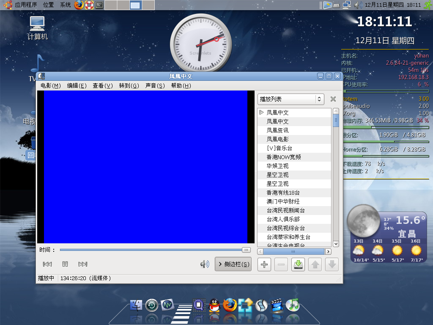433x325 pixels.
Task: Open Finder icon in the dock
Action: coord(136,306)
